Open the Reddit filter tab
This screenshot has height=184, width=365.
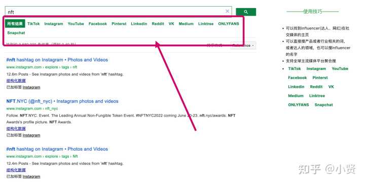(158, 24)
